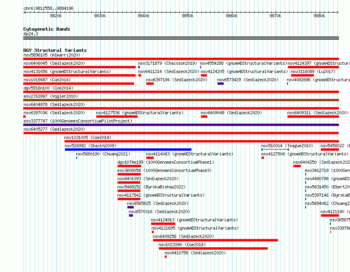Open nsv1019487 (Coe2014) label
This screenshot has width=350, height=272.
click(x=47, y=80)
